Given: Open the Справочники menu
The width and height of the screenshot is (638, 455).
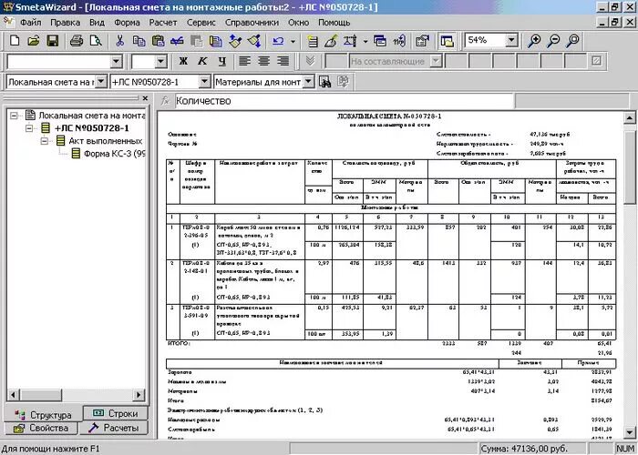Looking at the screenshot, I should [252, 23].
